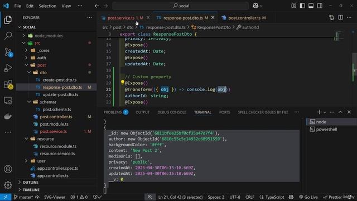Create a new terminal with plus icon
357x201 pixels.
pos(319,112)
